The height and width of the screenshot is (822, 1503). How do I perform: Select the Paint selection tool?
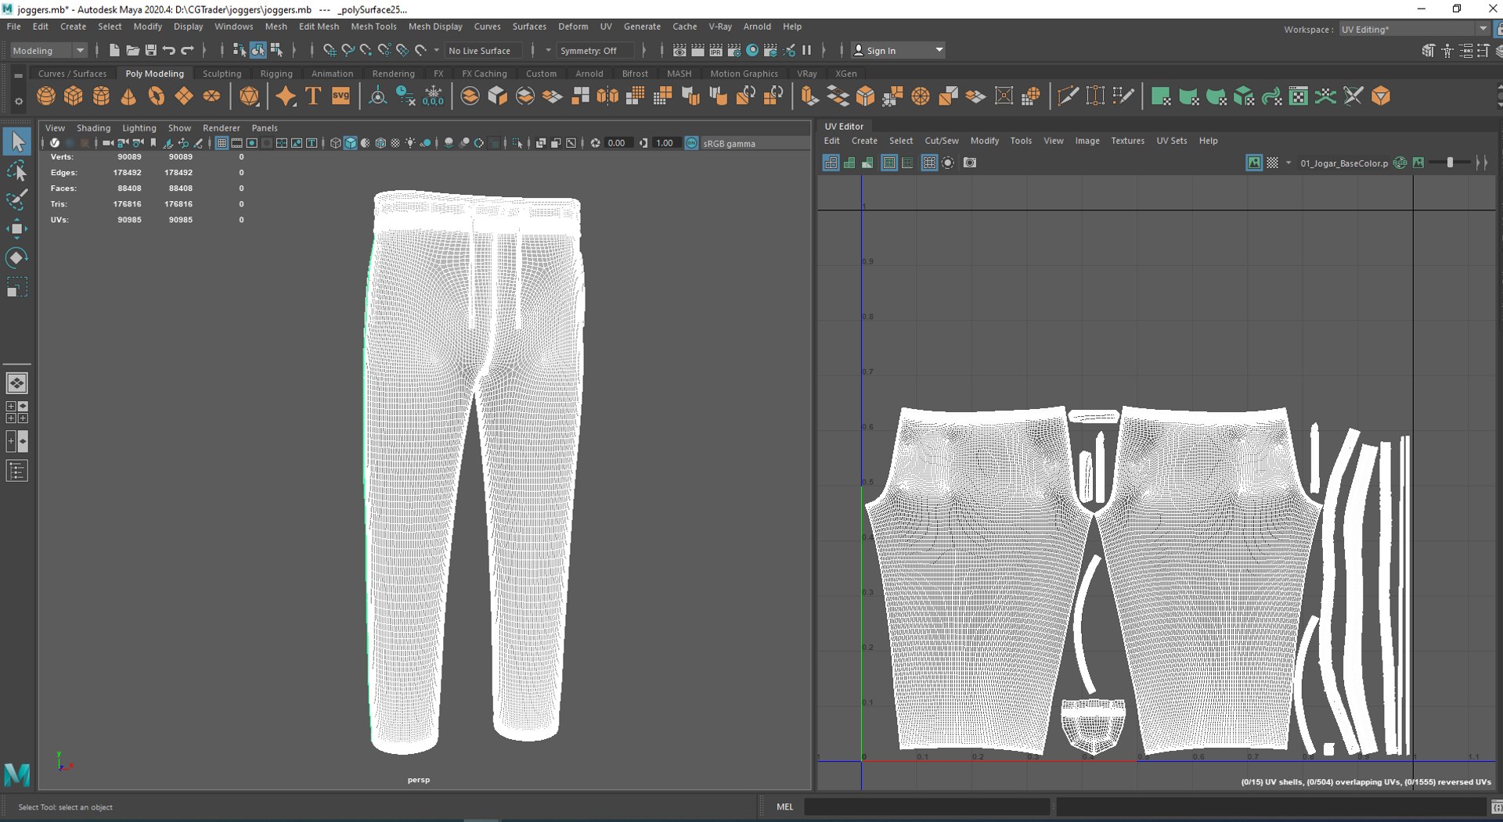coord(17,199)
